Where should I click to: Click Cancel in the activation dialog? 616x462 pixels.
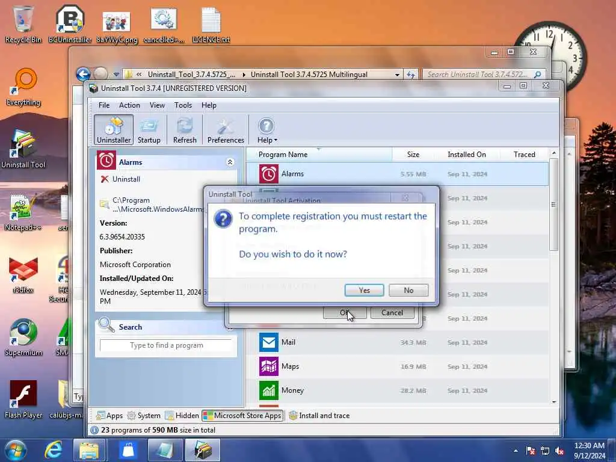[x=392, y=313]
